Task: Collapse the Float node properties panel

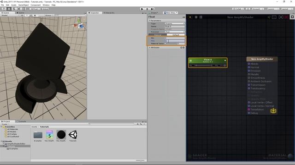Action: pyautogui.click(x=183, y=17)
